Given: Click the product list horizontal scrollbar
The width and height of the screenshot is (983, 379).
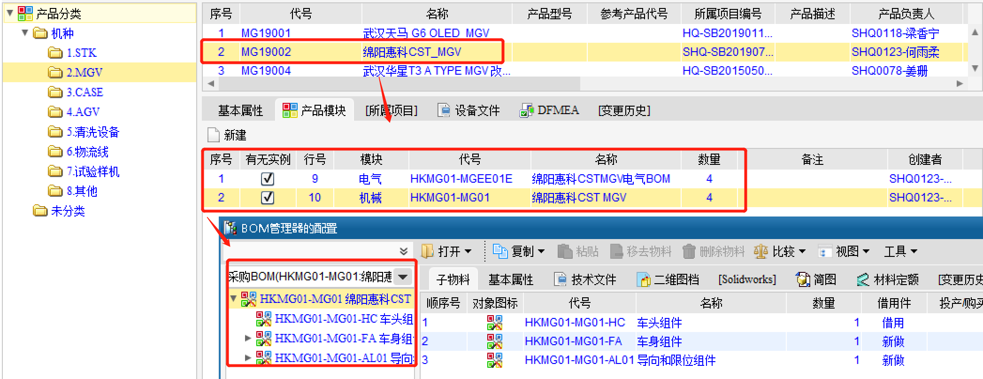Looking at the screenshot, I should coord(400,84).
